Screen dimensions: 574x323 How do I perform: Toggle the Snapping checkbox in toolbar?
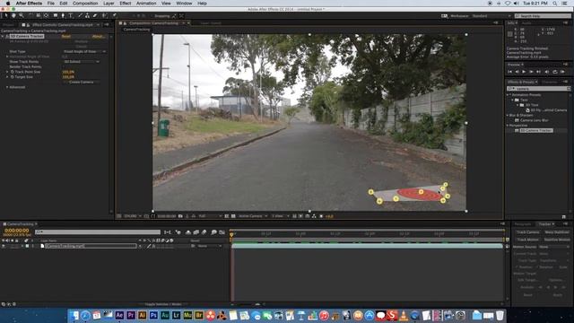(152, 16)
